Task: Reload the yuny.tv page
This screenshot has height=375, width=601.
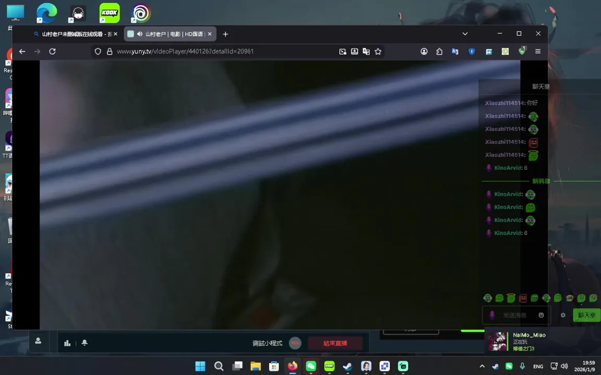Action: coord(53,51)
